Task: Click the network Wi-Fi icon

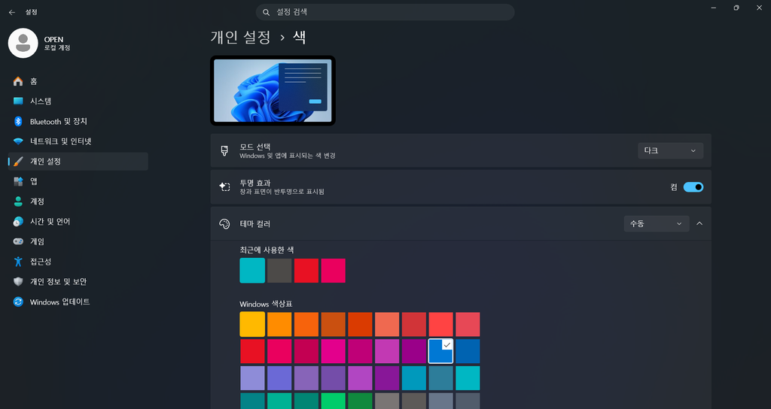Action: pos(18,141)
